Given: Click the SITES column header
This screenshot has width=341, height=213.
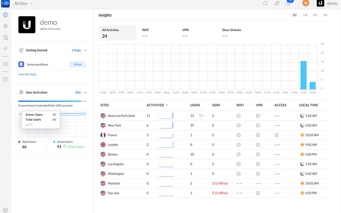Looking at the screenshot, I should (x=104, y=105).
